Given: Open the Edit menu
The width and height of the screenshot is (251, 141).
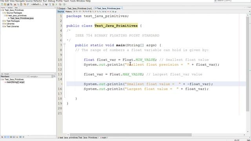Looking at the screenshot, I should pos(7,1).
